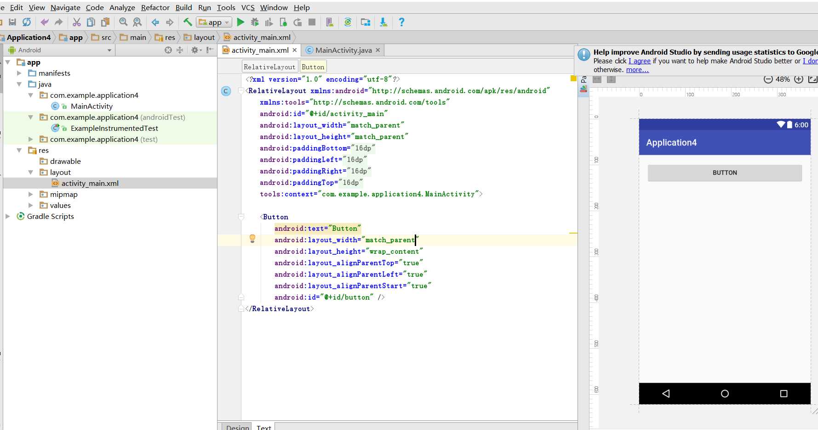Click the more... link in notification
818x430 pixels.
(637, 70)
